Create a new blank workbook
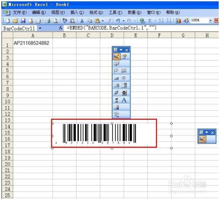This screenshot has height=200, width=220. click(x=7, y=21)
